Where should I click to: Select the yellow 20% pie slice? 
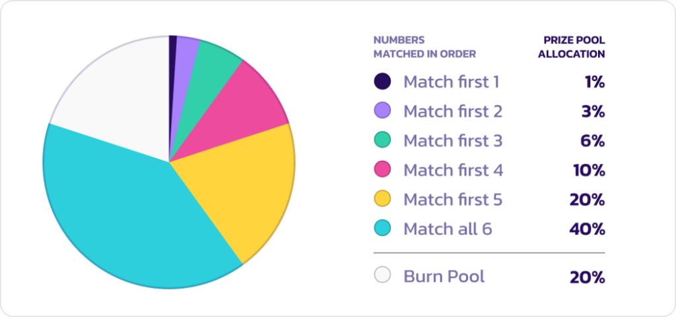(x=242, y=181)
